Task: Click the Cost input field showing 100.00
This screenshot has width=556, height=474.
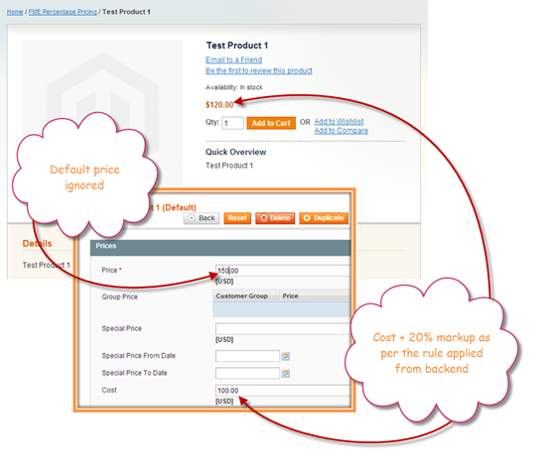Action: (283, 391)
